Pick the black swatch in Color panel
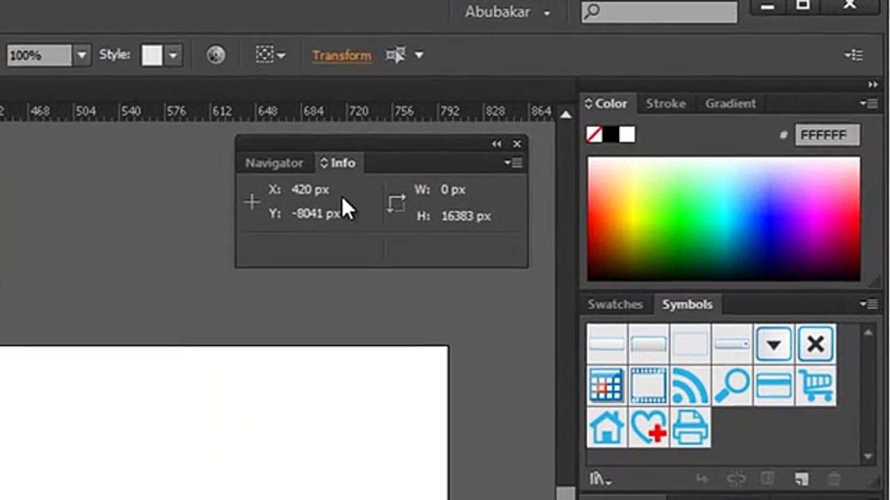The height and width of the screenshot is (500, 890). point(610,135)
